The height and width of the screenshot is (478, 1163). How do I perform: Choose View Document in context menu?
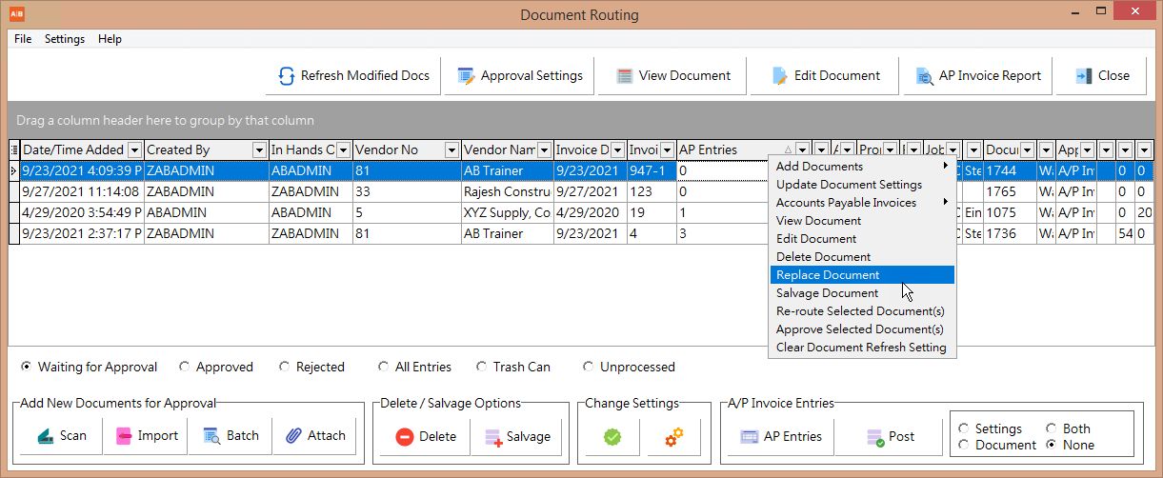pos(862,221)
